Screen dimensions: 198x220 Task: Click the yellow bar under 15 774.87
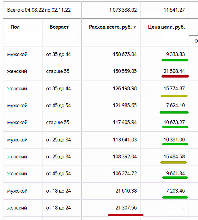pyautogui.click(x=174, y=96)
